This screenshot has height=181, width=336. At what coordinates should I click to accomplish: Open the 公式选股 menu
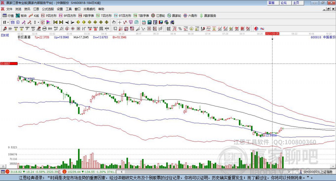point(48,9)
